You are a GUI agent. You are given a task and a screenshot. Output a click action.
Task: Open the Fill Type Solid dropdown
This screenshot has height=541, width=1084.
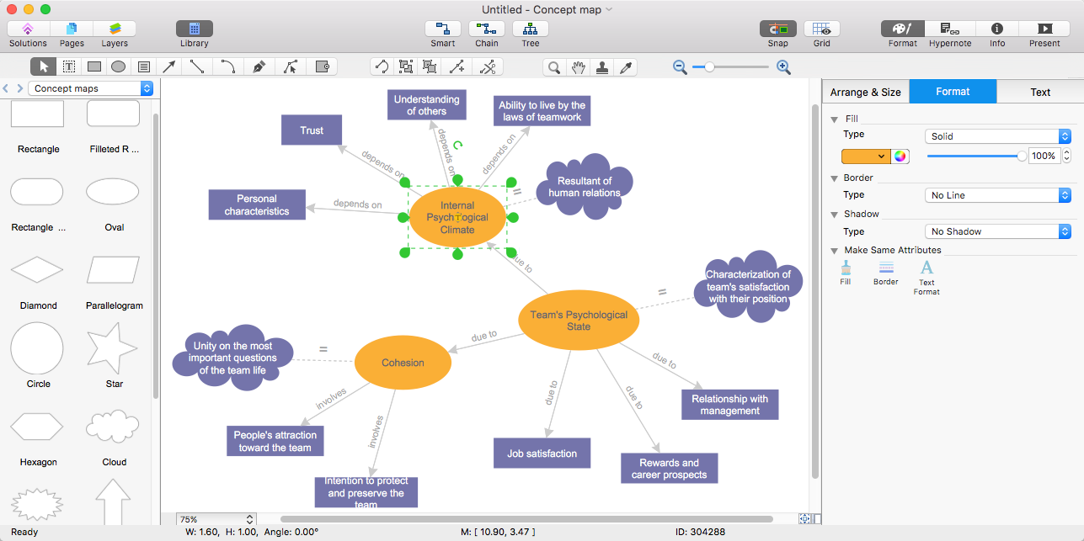(x=997, y=136)
